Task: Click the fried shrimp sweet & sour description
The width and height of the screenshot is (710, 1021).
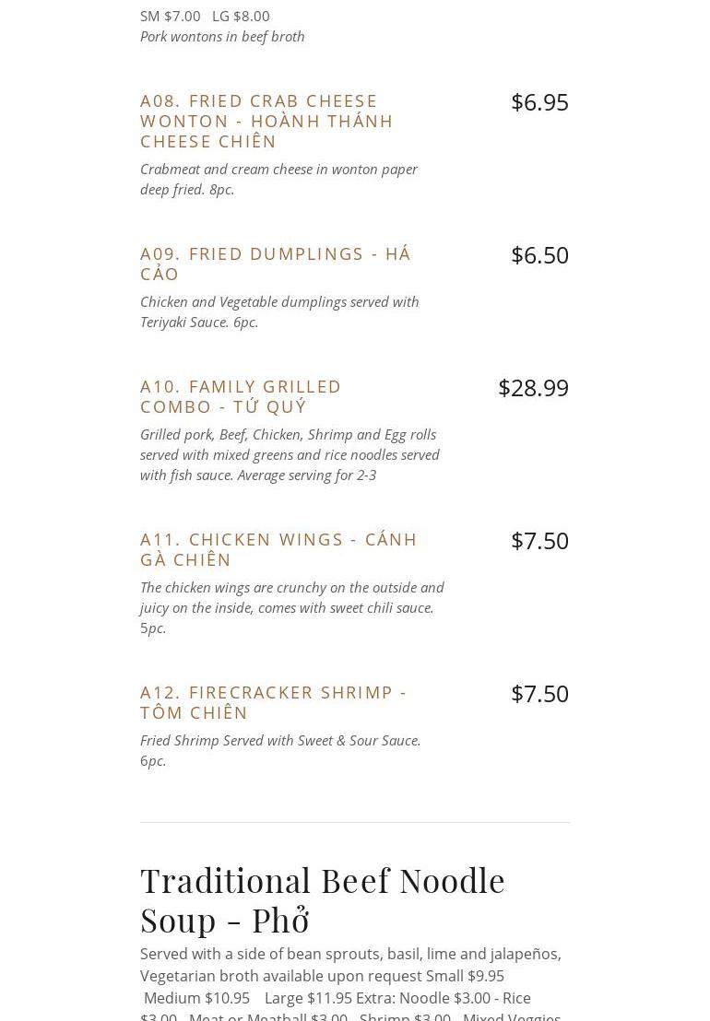Action: (x=280, y=750)
